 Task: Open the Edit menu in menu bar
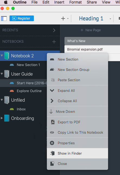tap(46, 2)
